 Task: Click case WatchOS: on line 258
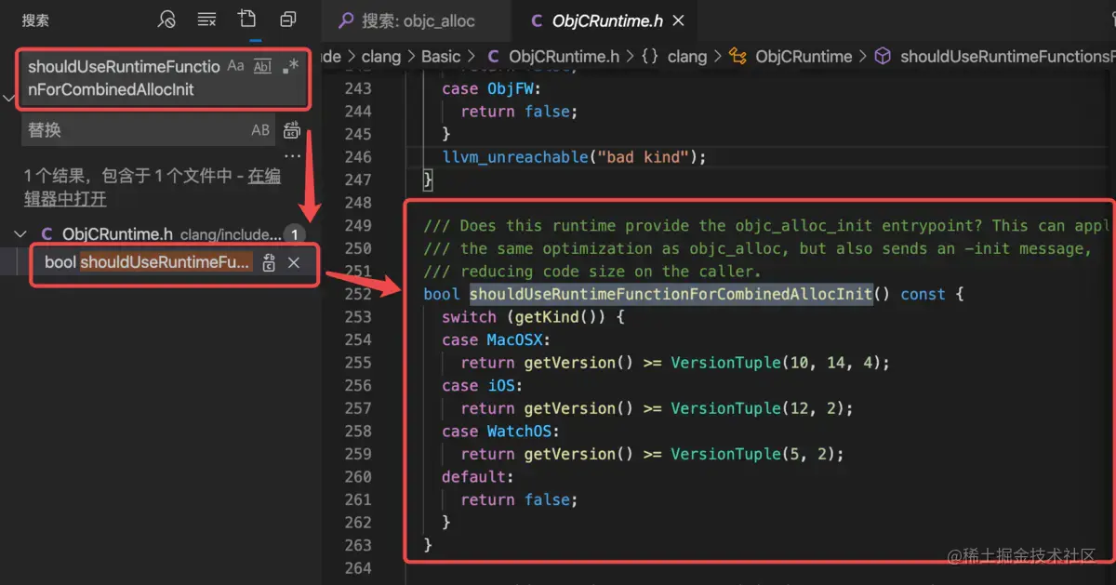tap(501, 431)
